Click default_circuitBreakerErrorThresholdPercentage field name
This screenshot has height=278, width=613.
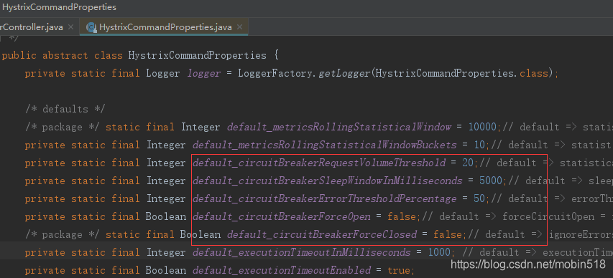325,199
